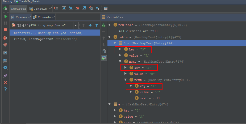This screenshot has width=246, height=124.
Task: Get thread dump camera icon
Action: 5,53
